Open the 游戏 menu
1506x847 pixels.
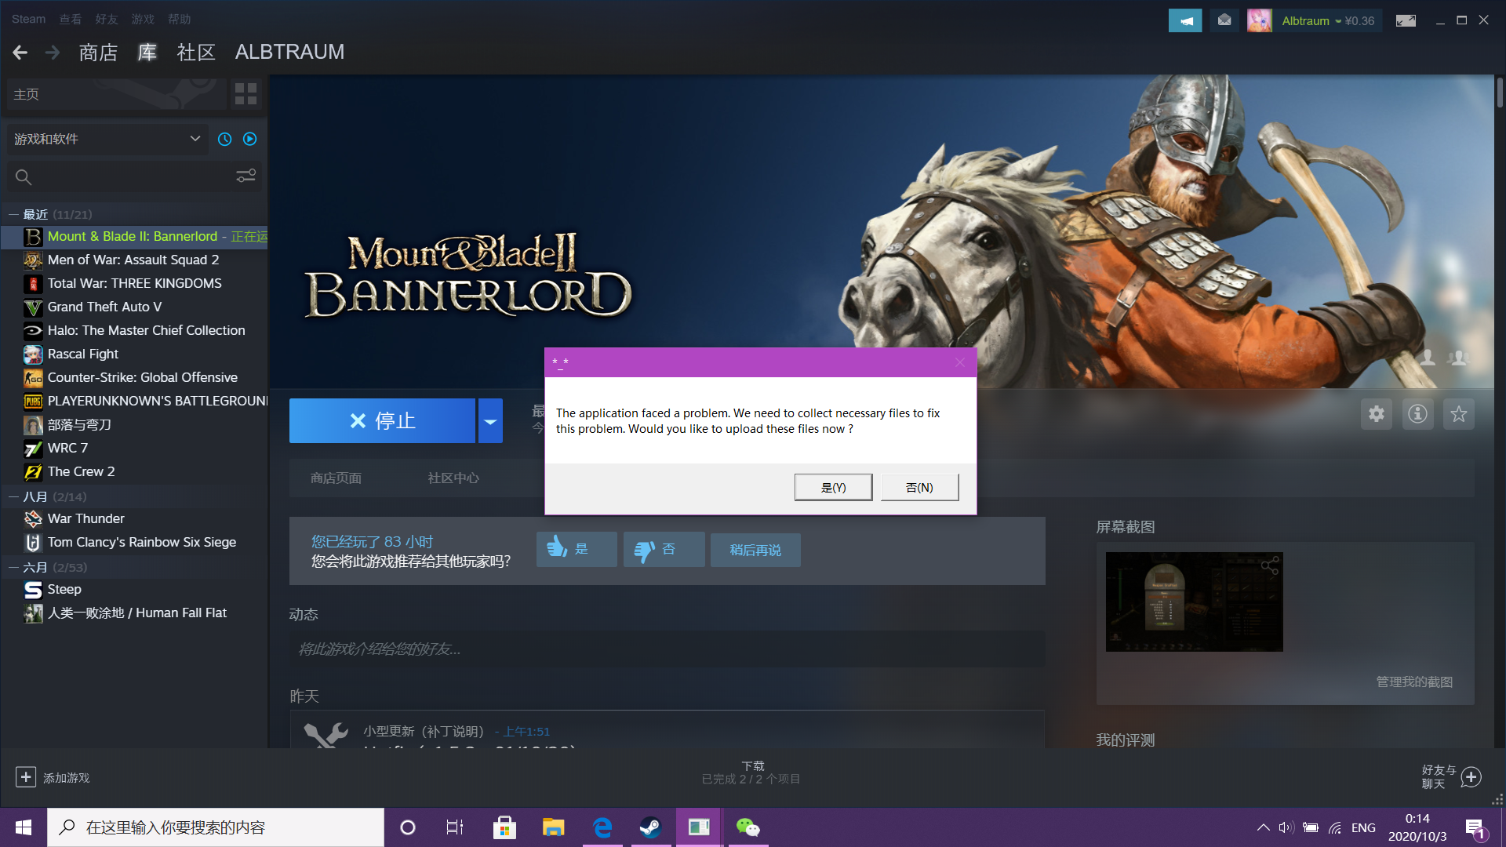point(143,19)
